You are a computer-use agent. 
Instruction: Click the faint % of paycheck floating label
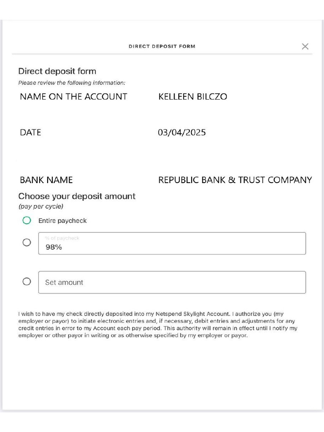pyautogui.click(x=62, y=238)
